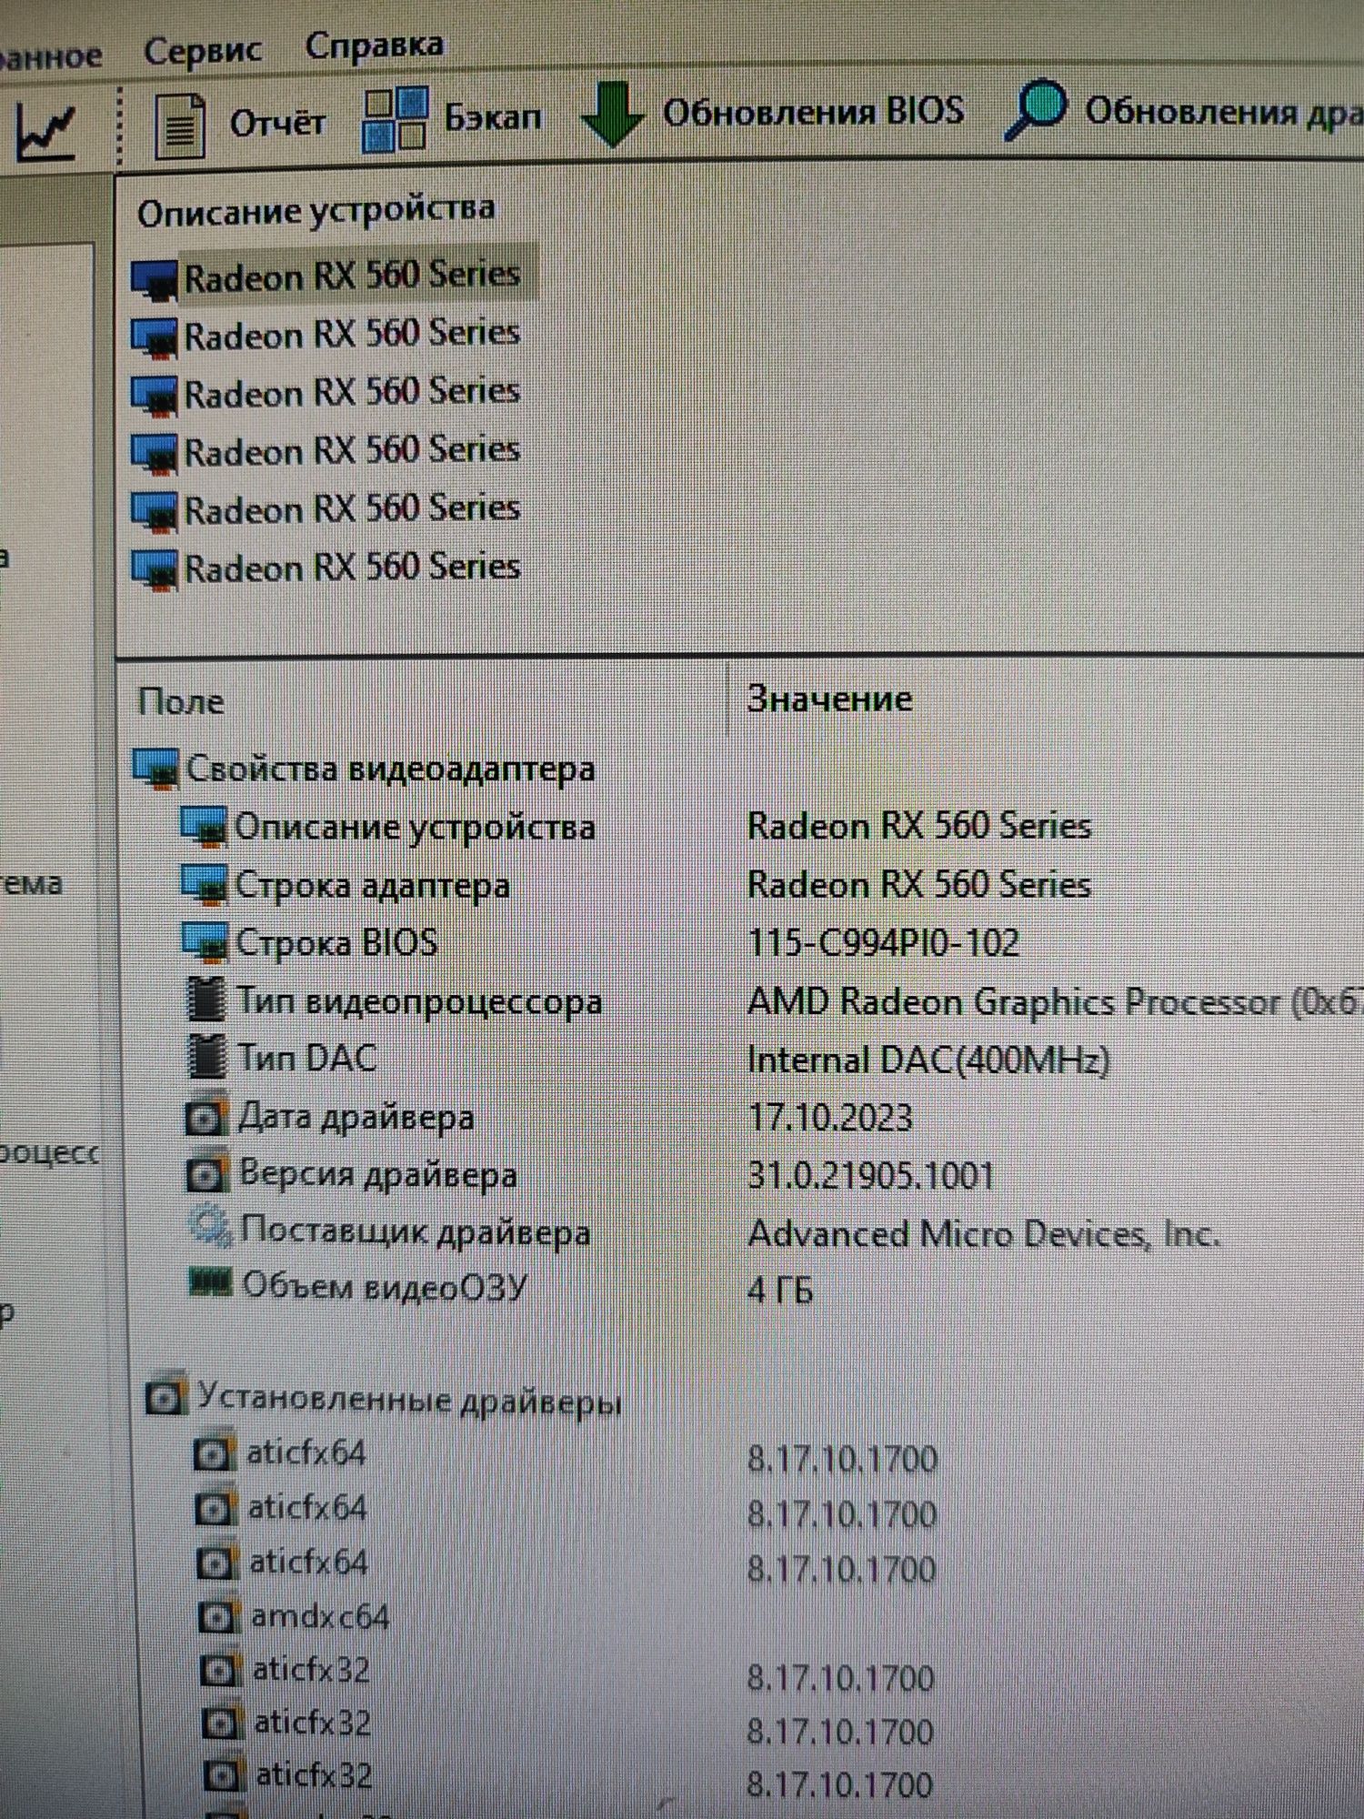
Task: Open the Отчёт report toolbar button
Action: [x=239, y=125]
